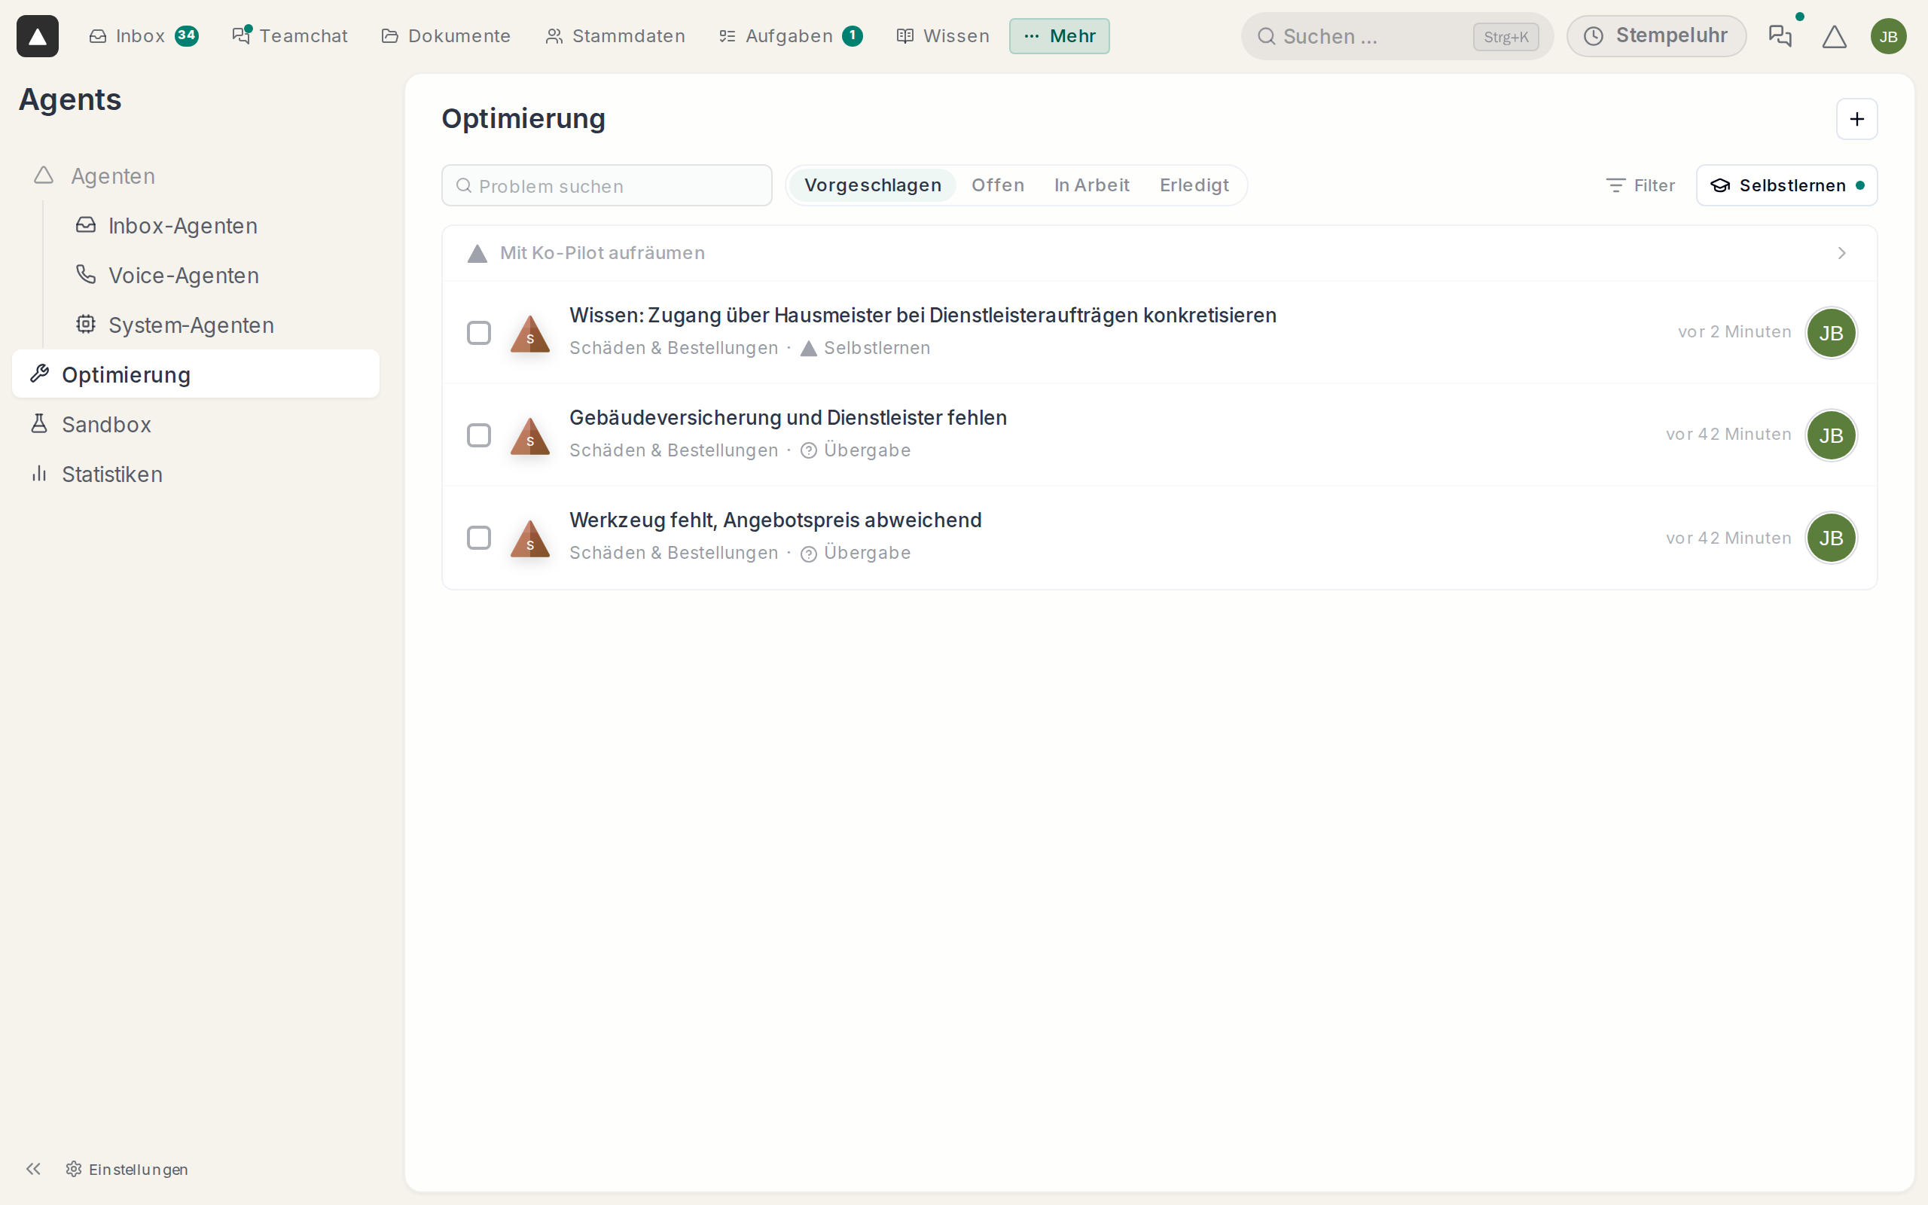The image size is (1928, 1205).
Task: Open the Wissen knowledge section
Action: tap(942, 36)
